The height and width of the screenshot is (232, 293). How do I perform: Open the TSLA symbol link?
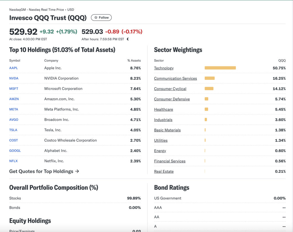click(x=13, y=130)
